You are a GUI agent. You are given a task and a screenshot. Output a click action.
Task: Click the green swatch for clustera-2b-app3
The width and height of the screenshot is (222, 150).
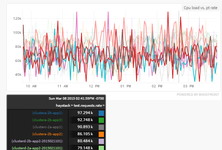point(101,120)
